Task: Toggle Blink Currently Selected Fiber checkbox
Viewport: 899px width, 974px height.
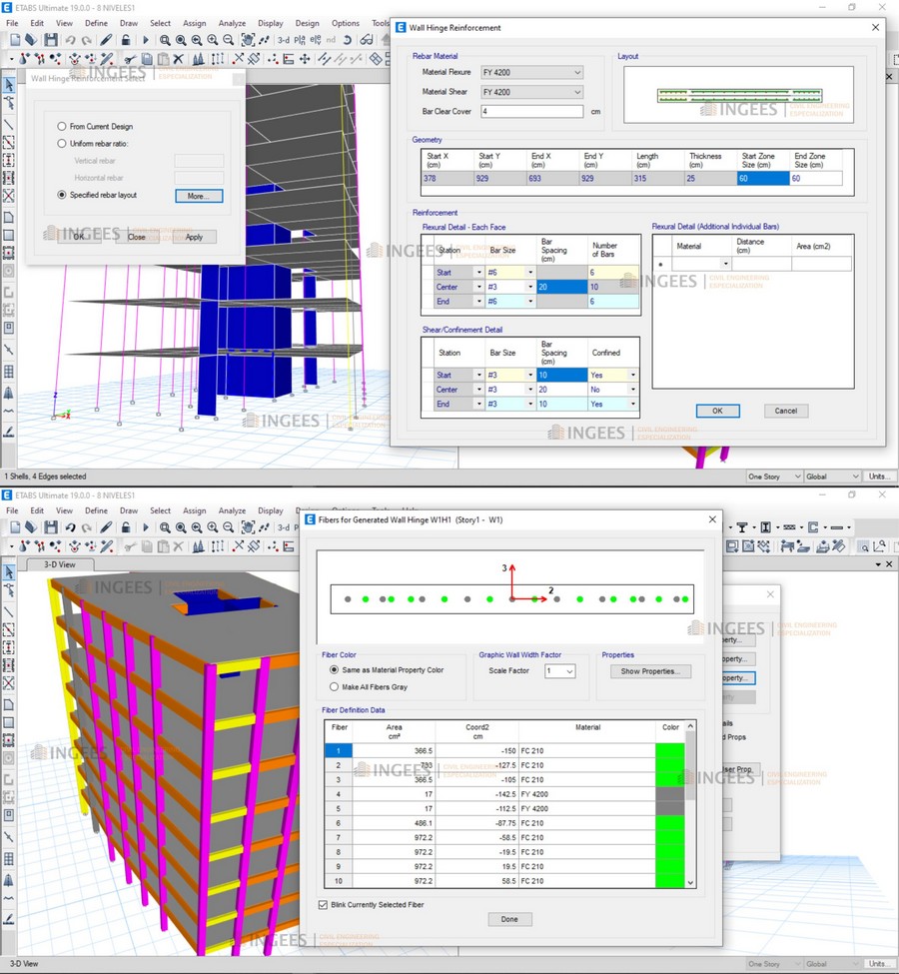Action: [x=323, y=904]
